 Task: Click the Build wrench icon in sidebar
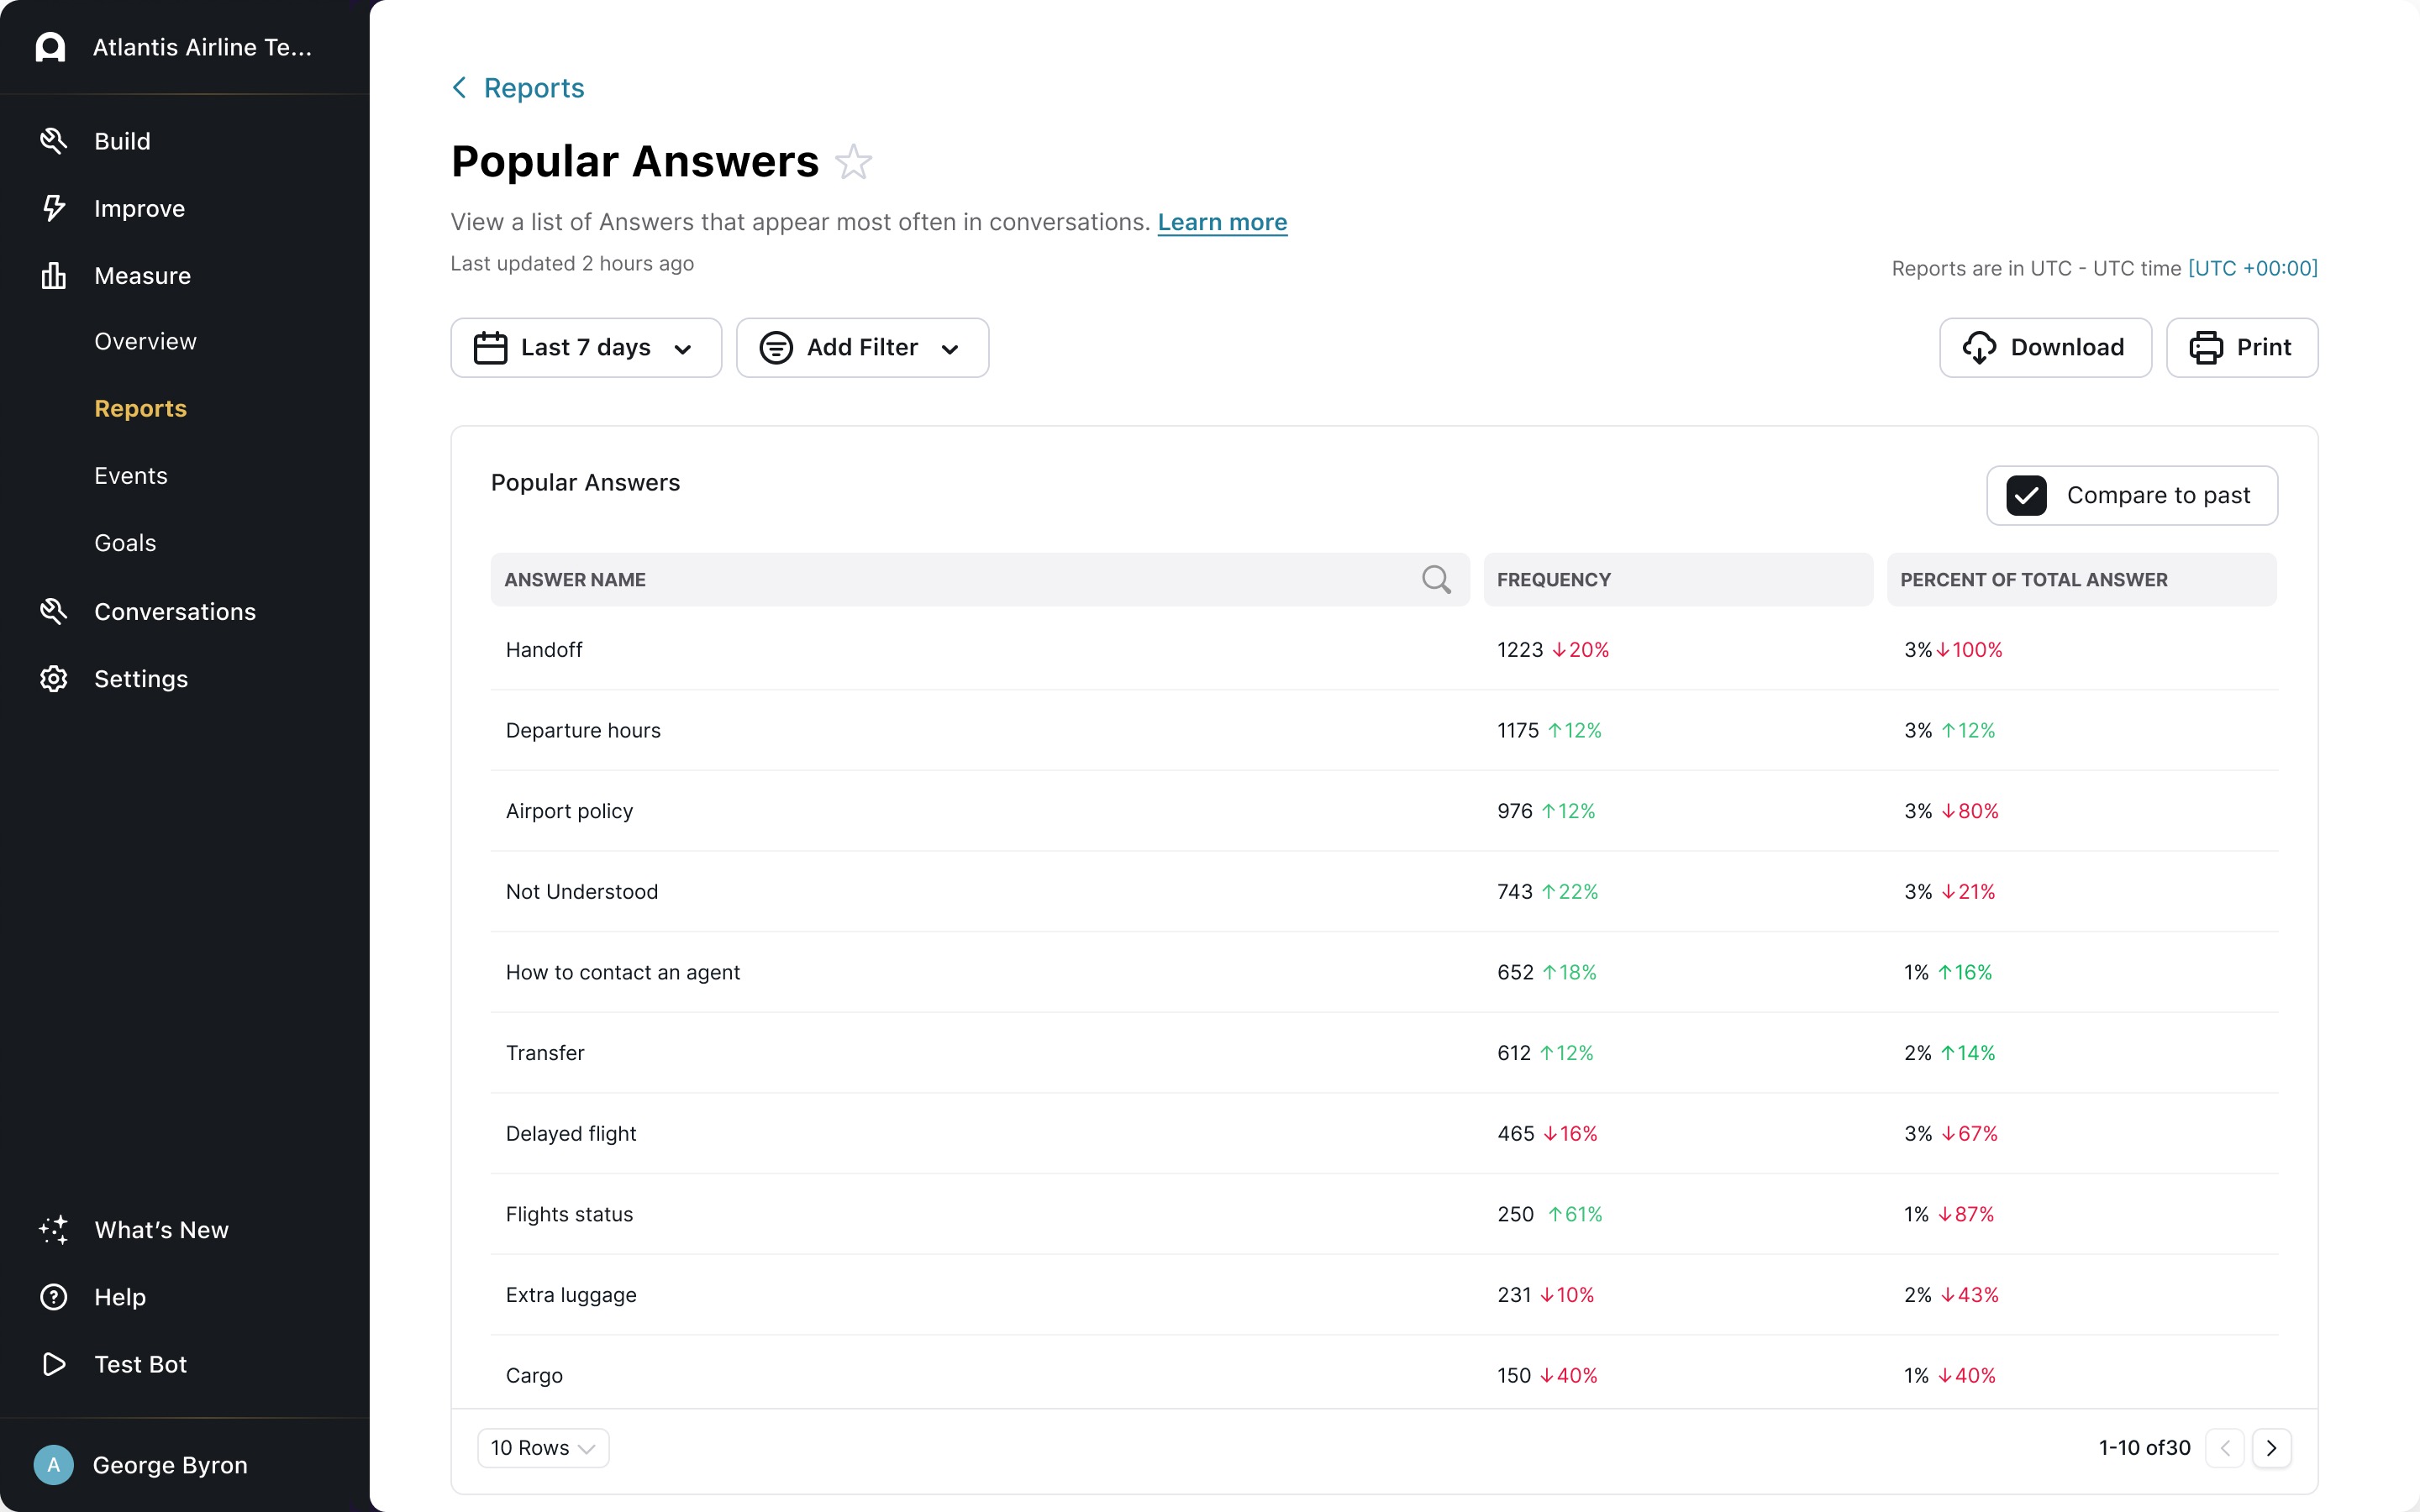[x=53, y=141]
